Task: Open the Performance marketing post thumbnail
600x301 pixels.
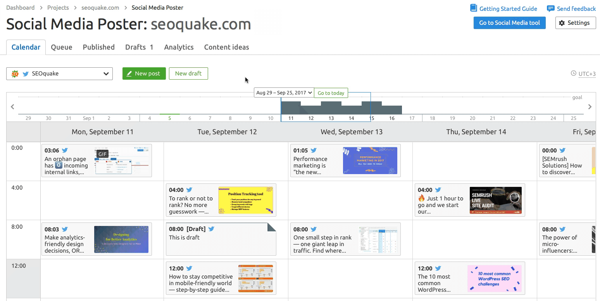Action: point(370,160)
